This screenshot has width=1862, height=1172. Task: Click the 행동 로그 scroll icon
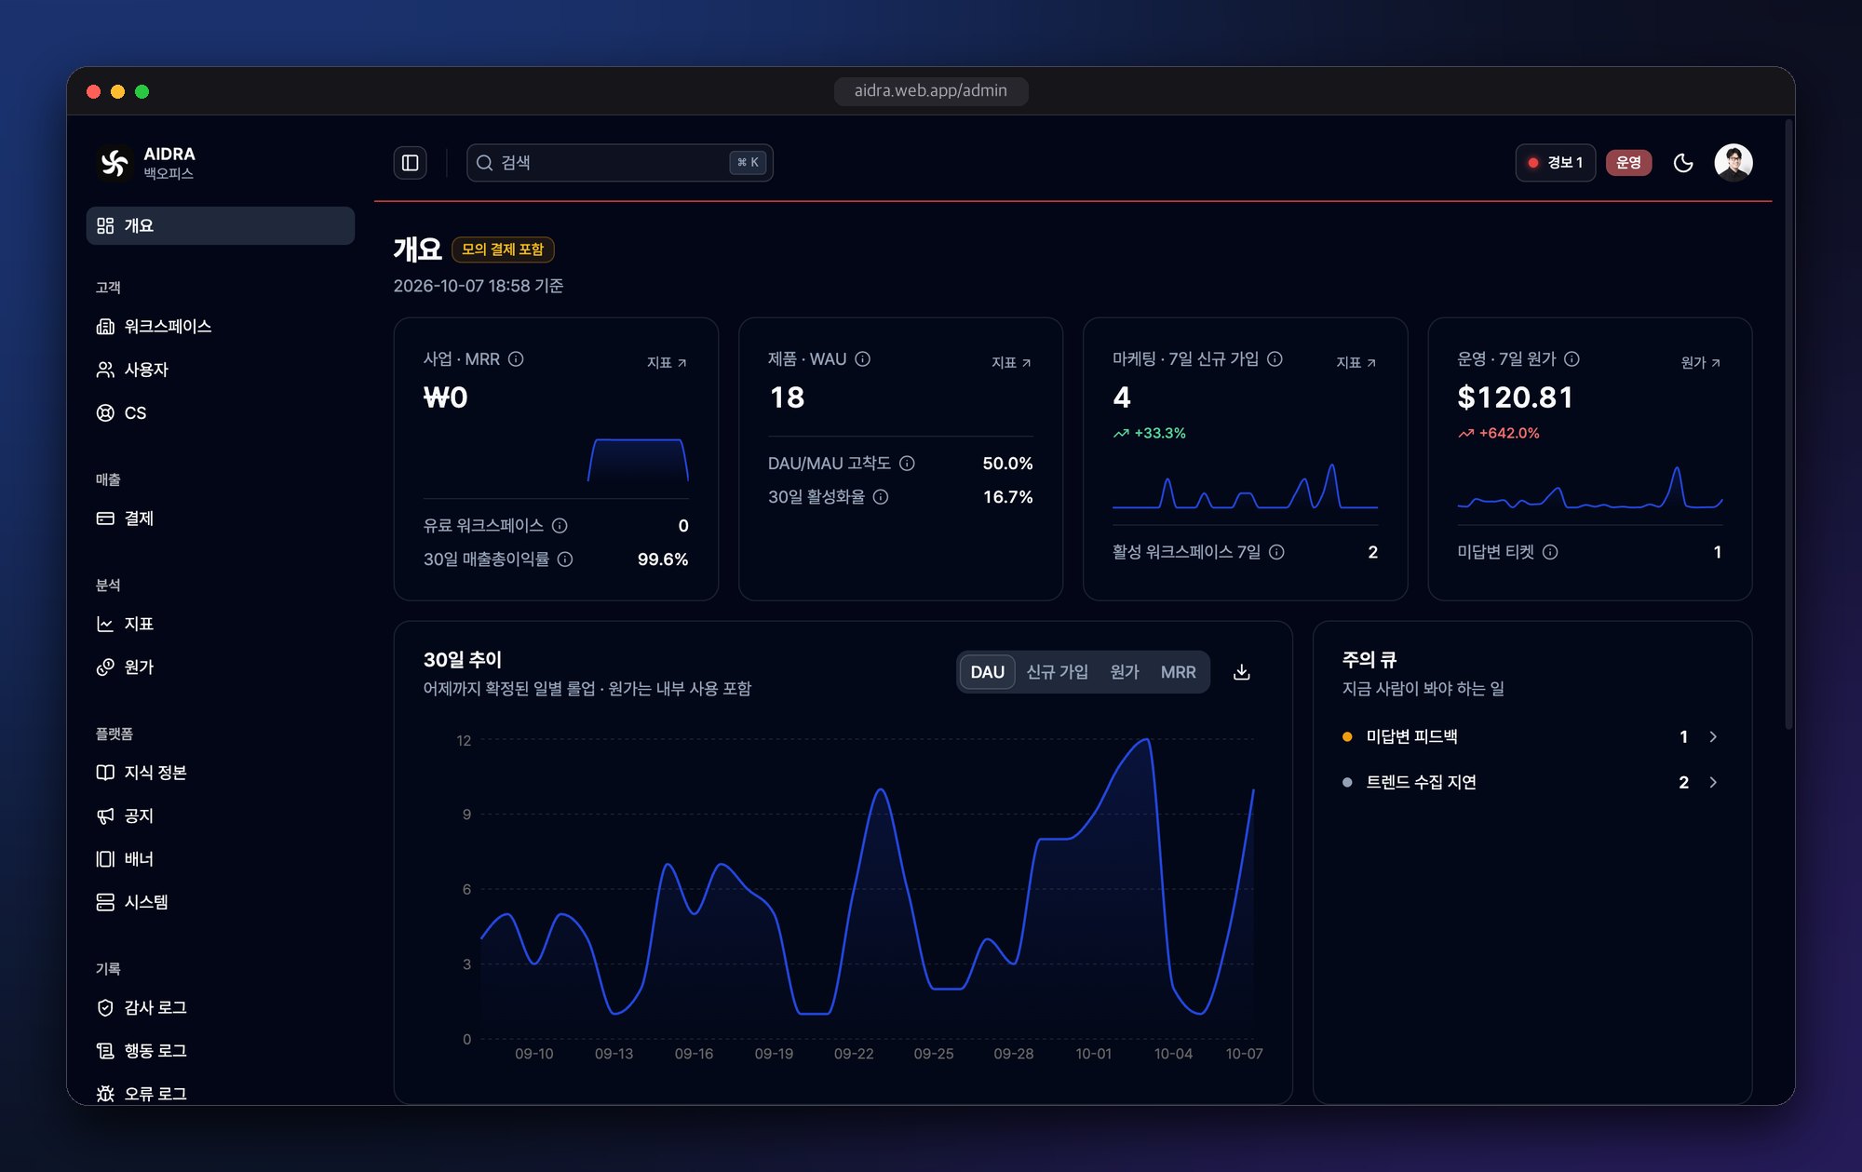(105, 1051)
